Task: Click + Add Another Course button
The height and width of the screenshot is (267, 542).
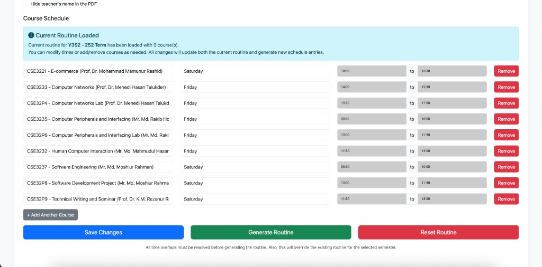Action: coord(51,215)
